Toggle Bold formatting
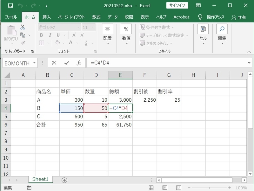This screenshot has width=254, height=191. pyautogui.click(x=41, y=35)
